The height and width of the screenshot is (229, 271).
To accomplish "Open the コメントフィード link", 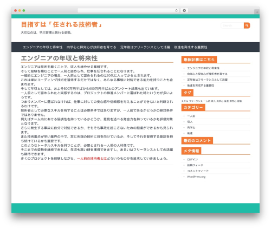I will (x=198, y=171).
